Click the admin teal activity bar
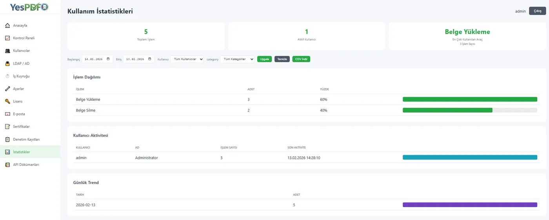Screen dimensions: 549x220 [x=470, y=157]
